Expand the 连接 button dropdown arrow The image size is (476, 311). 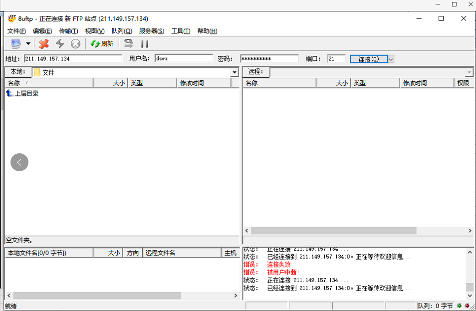[x=391, y=59]
